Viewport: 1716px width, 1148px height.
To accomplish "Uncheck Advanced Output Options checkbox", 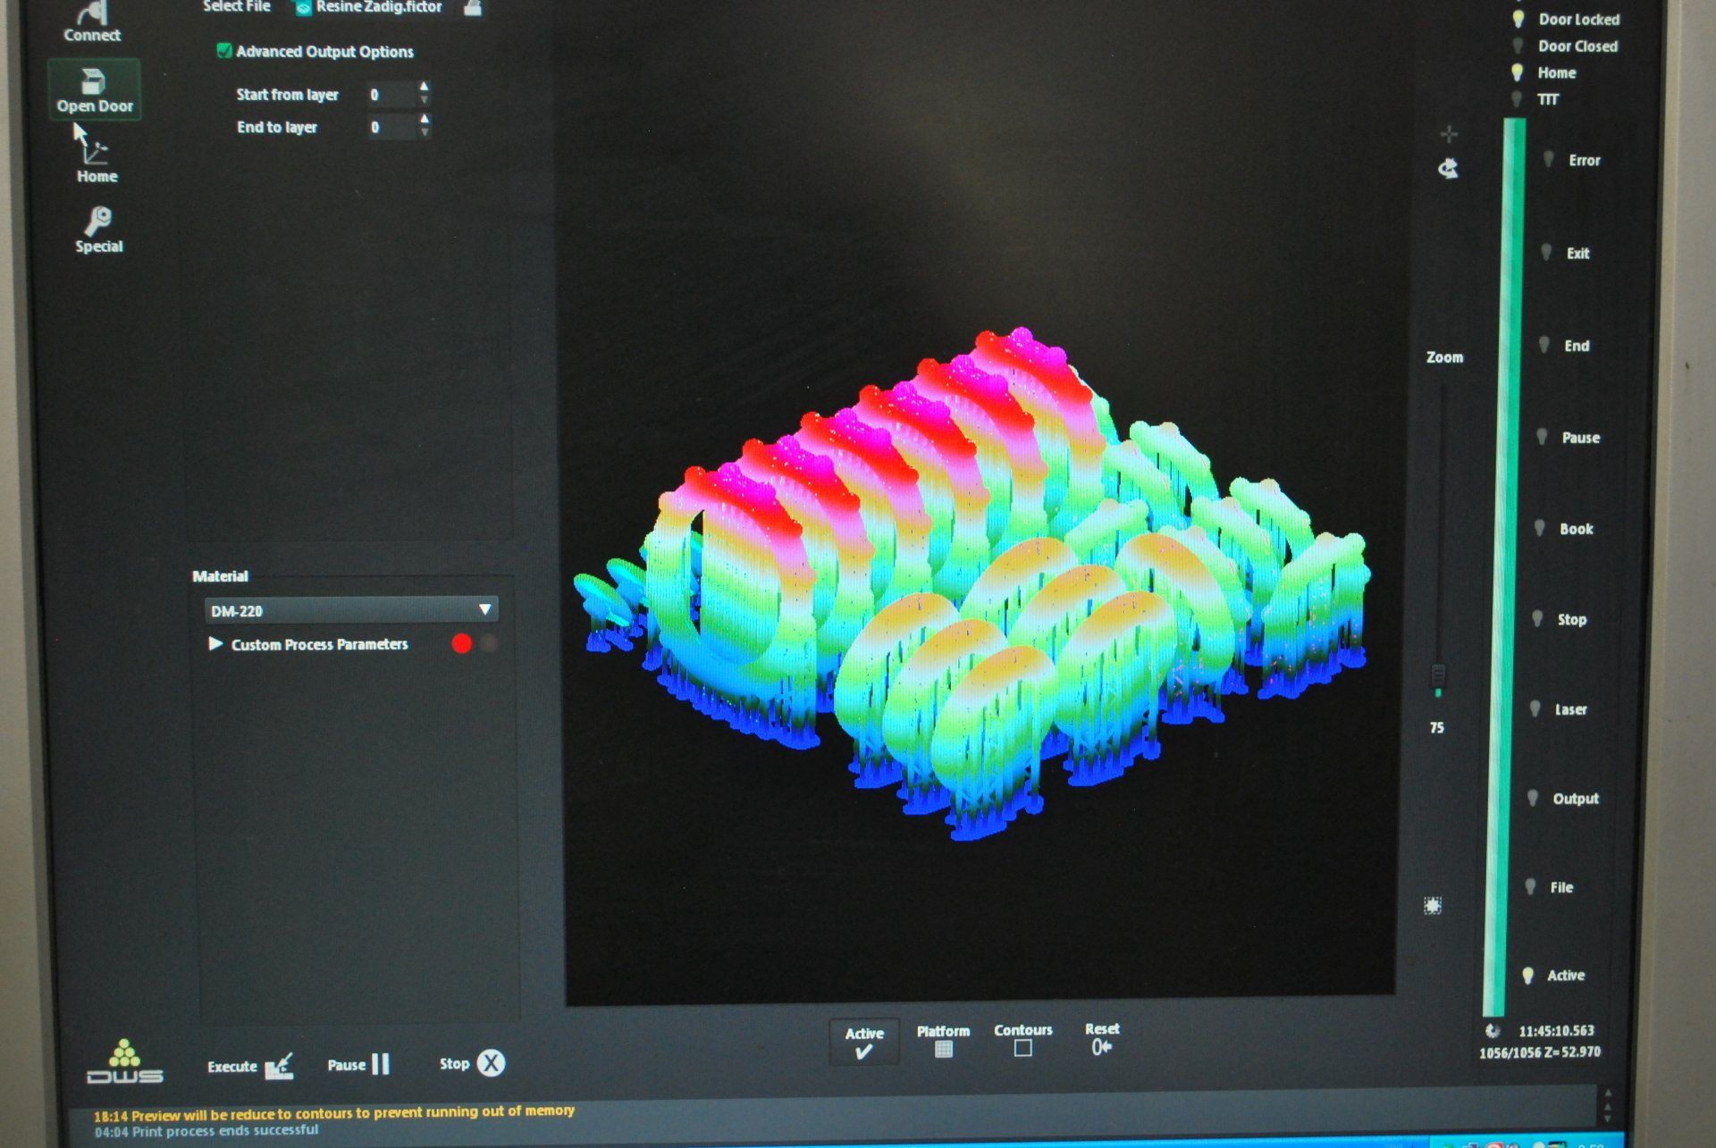I will (x=224, y=51).
